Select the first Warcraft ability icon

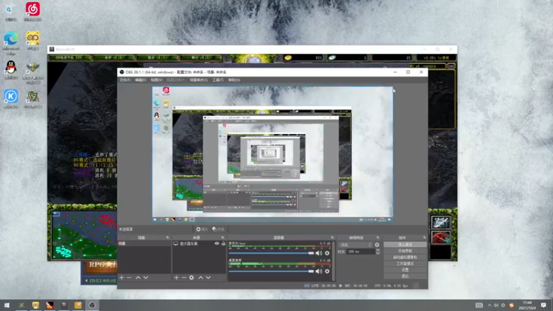(441, 222)
